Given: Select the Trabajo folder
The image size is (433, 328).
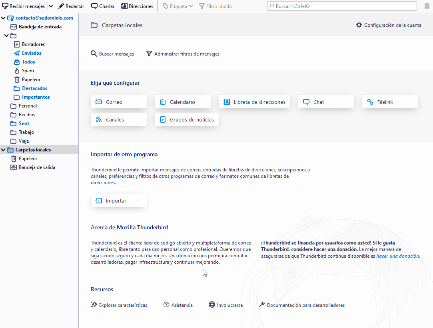Looking at the screenshot, I should point(26,132).
